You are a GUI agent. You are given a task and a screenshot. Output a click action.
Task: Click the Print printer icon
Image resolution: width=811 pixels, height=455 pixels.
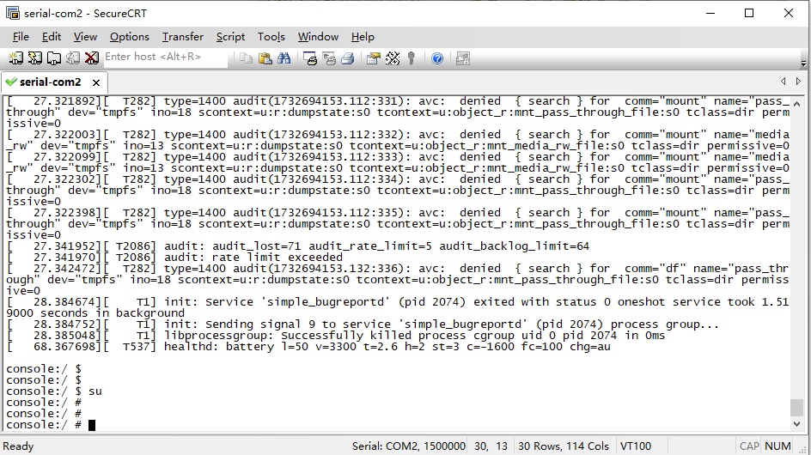[348, 58]
